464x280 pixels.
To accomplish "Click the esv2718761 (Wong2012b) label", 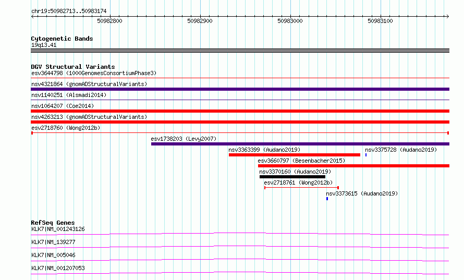I will click(298, 182).
